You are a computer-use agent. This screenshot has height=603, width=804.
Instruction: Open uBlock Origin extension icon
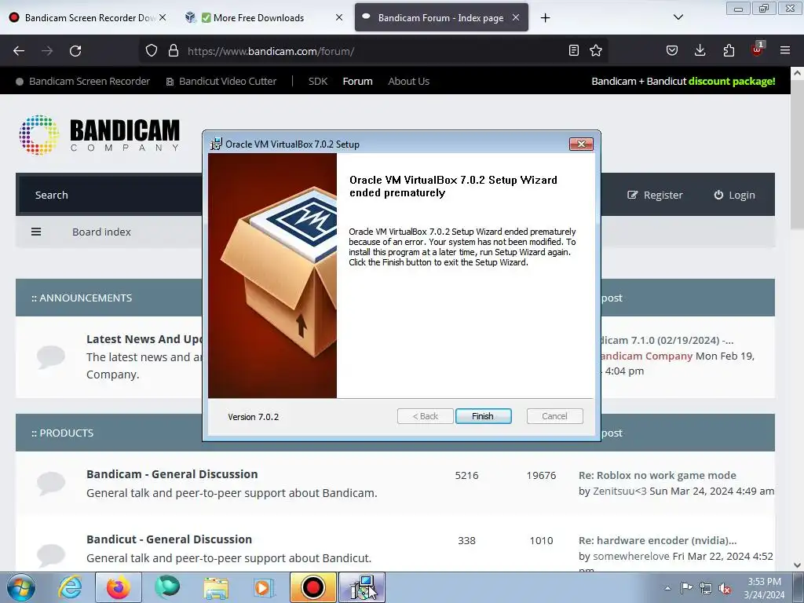(x=758, y=49)
